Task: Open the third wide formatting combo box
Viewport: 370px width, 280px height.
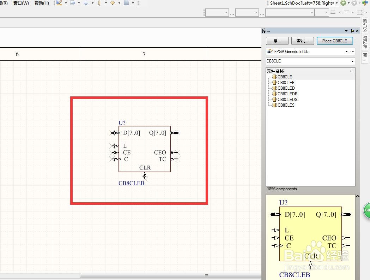Action: coord(290,12)
